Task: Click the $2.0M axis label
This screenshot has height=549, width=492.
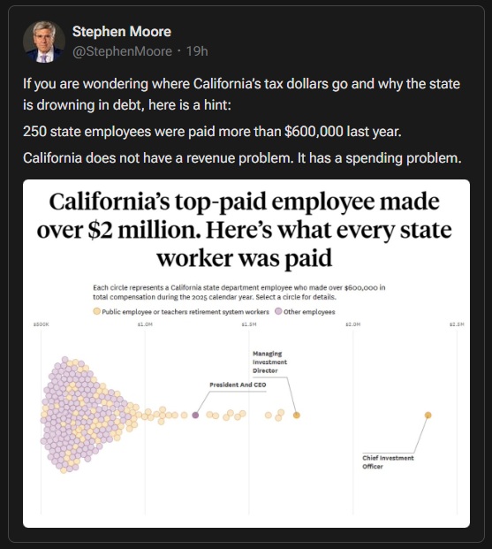Action: tap(353, 324)
